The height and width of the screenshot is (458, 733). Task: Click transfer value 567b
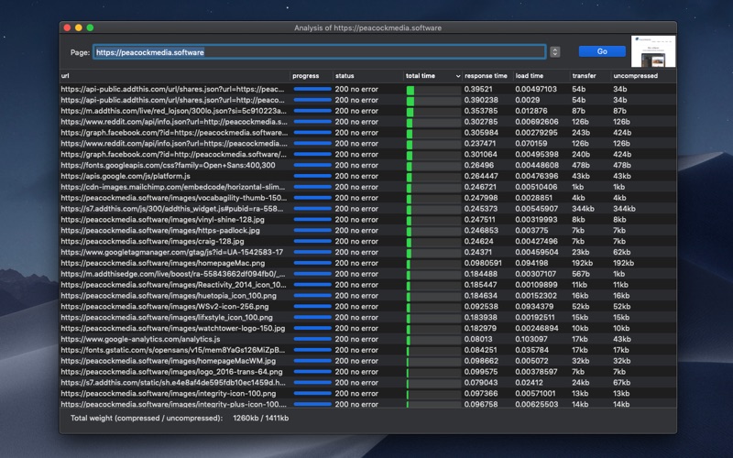pos(581,274)
